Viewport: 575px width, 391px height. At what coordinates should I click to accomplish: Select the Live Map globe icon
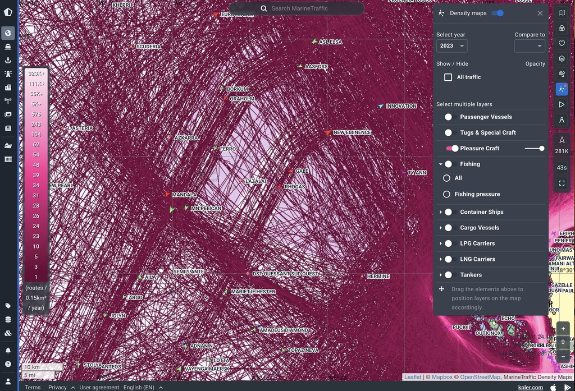click(8, 33)
